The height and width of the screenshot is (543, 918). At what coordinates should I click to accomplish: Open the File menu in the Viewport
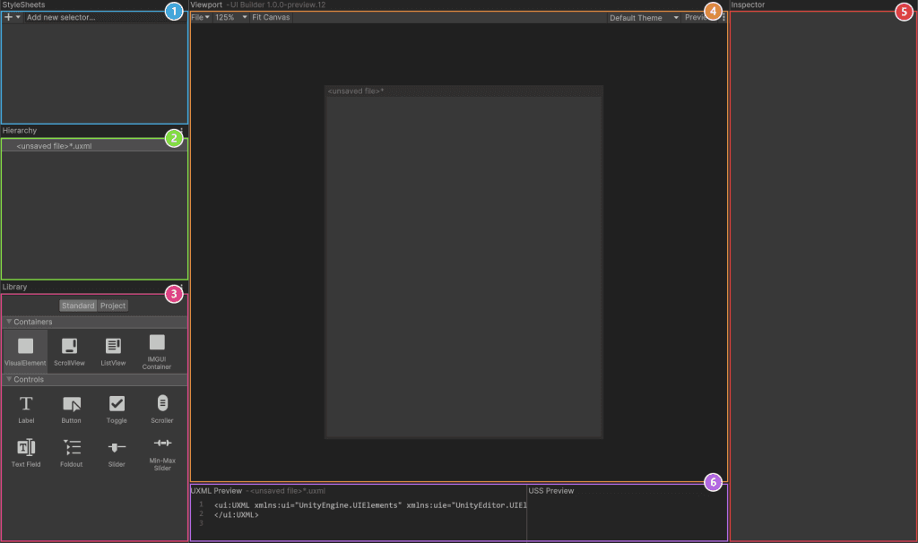pos(199,16)
